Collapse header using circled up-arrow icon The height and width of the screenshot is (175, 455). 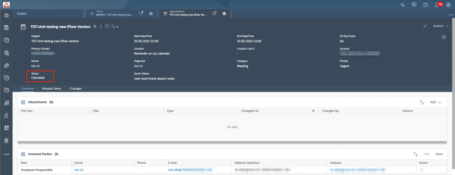[443, 37]
